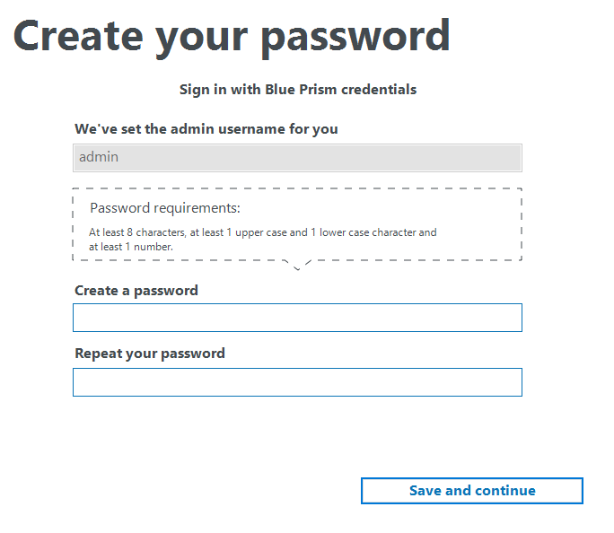Viewport: 614px width, 533px height.
Task: Click the word "Create" in the main heading
Action: 77,36
